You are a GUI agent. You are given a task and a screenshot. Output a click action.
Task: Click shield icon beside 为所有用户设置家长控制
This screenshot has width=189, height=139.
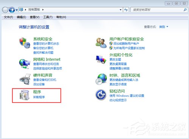111,48
